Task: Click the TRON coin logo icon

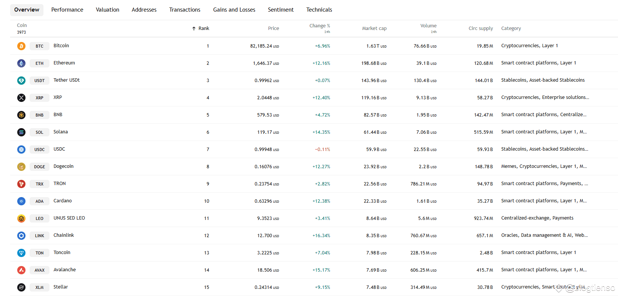Action: [x=21, y=184]
